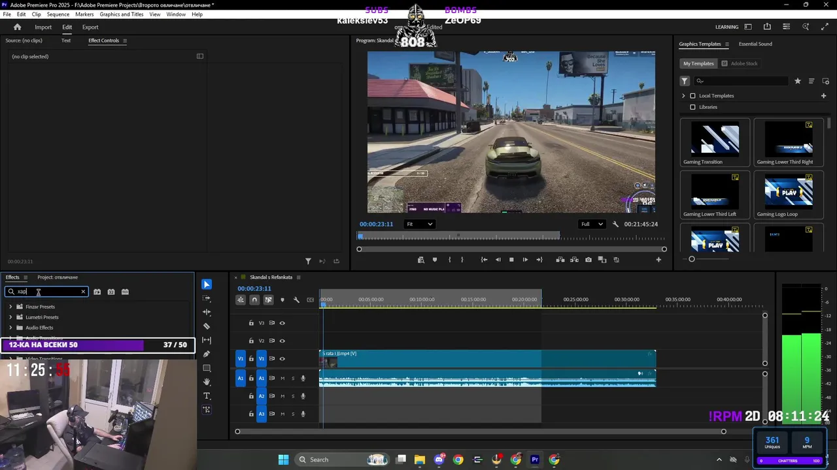Add a marker in the timeline header

pyautogui.click(x=282, y=300)
